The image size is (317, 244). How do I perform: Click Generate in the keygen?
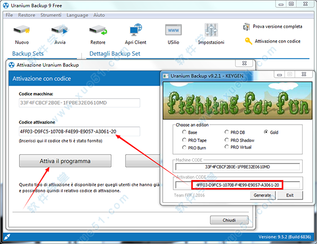coord(262,195)
